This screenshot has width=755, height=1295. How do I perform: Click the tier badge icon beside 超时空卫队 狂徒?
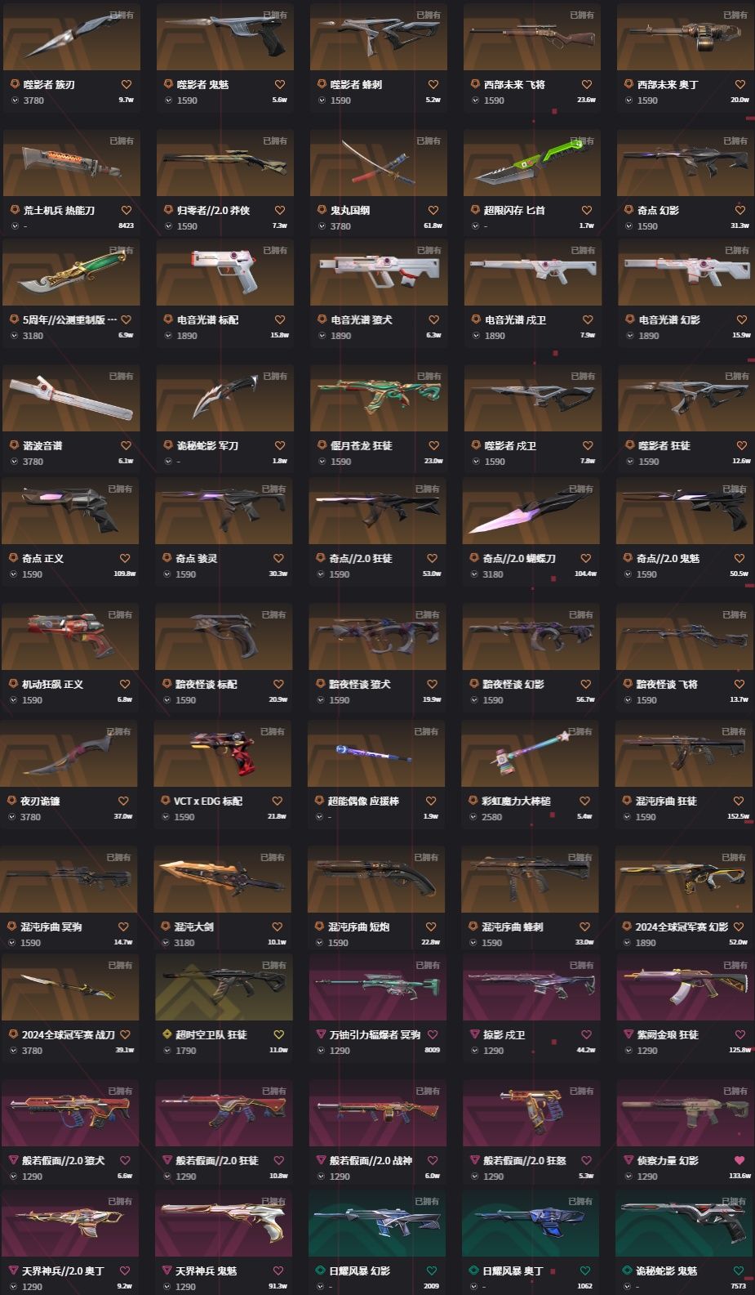(x=167, y=1034)
